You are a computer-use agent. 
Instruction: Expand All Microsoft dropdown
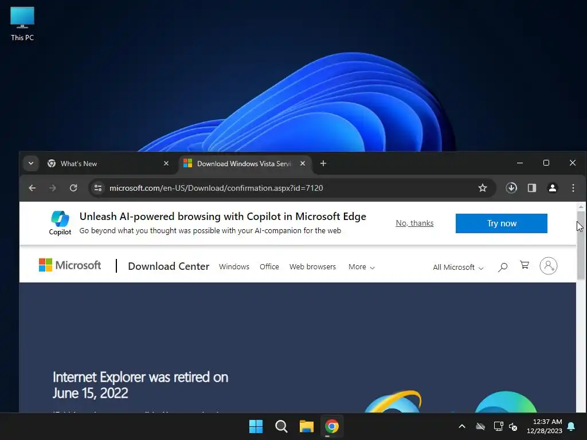pyautogui.click(x=458, y=267)
